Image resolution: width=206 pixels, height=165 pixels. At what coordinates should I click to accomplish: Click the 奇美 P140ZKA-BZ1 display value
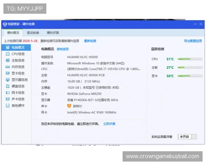[93, 100]
